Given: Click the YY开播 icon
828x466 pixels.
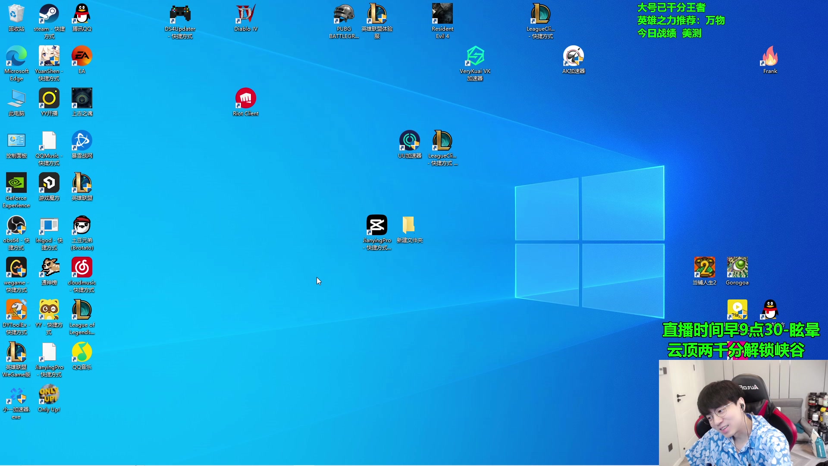Looking at the screenshot, I should [49, 102].
